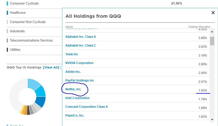Open PayPal Holdings Inc link
The image size is (218, 126).
click(80, 80)
